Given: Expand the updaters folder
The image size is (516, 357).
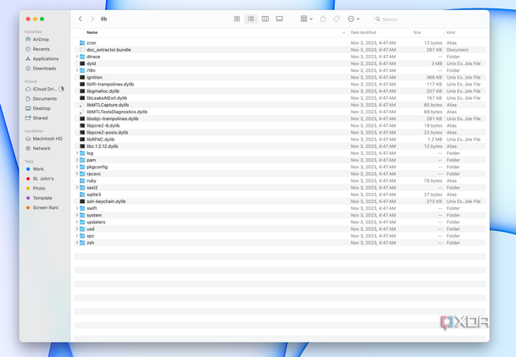Looking at the screenshot, I should (77, 222).
